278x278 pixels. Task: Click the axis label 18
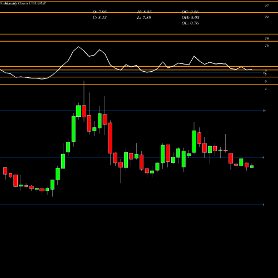point(267,38)
